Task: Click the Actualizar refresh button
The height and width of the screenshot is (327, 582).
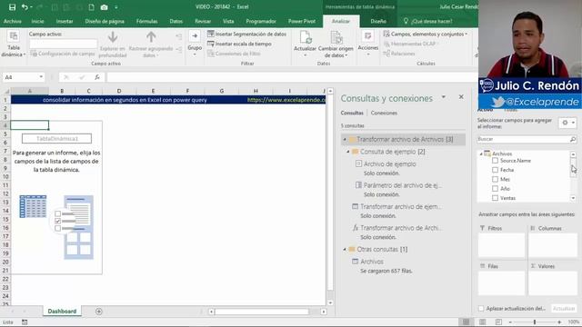Action: point(305,44)
